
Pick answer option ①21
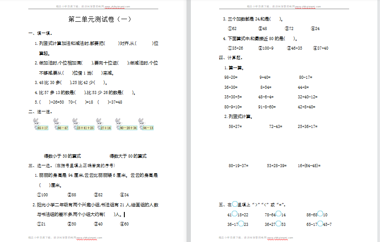pyautogui.click(x=41, y=224)
